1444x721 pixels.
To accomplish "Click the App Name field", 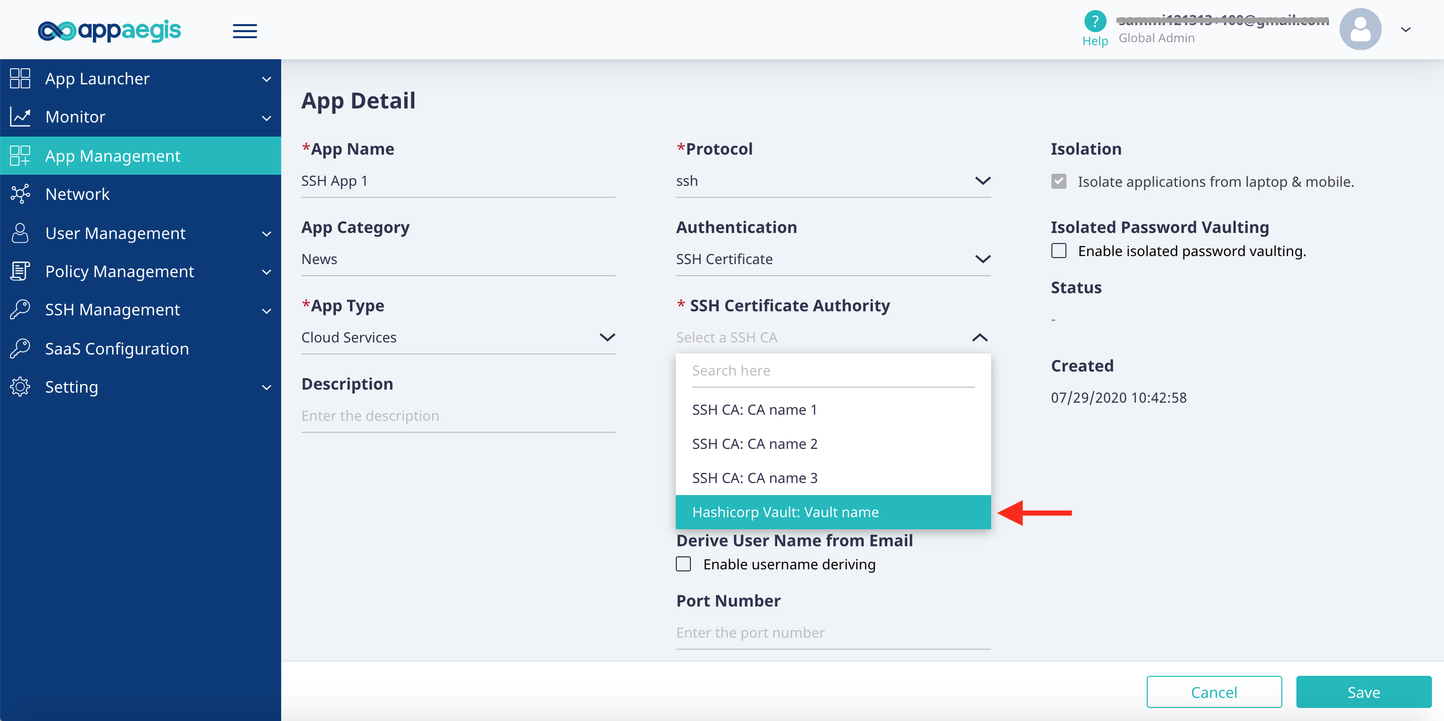I will point(458,181).
